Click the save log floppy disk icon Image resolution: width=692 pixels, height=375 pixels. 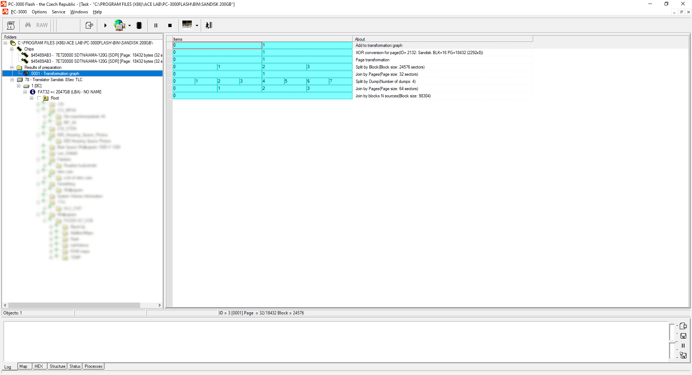tap(683, 336)
